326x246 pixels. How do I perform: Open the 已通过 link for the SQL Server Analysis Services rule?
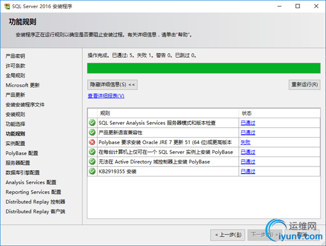pyautogui.click(x=248, y=123)
